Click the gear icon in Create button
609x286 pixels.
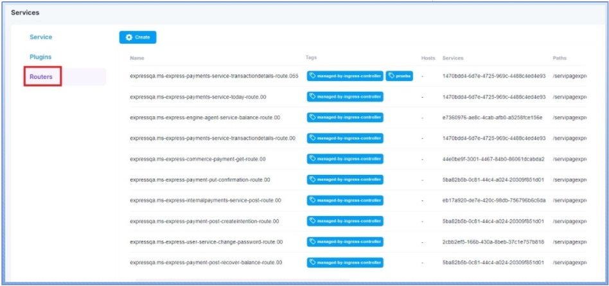129,37
